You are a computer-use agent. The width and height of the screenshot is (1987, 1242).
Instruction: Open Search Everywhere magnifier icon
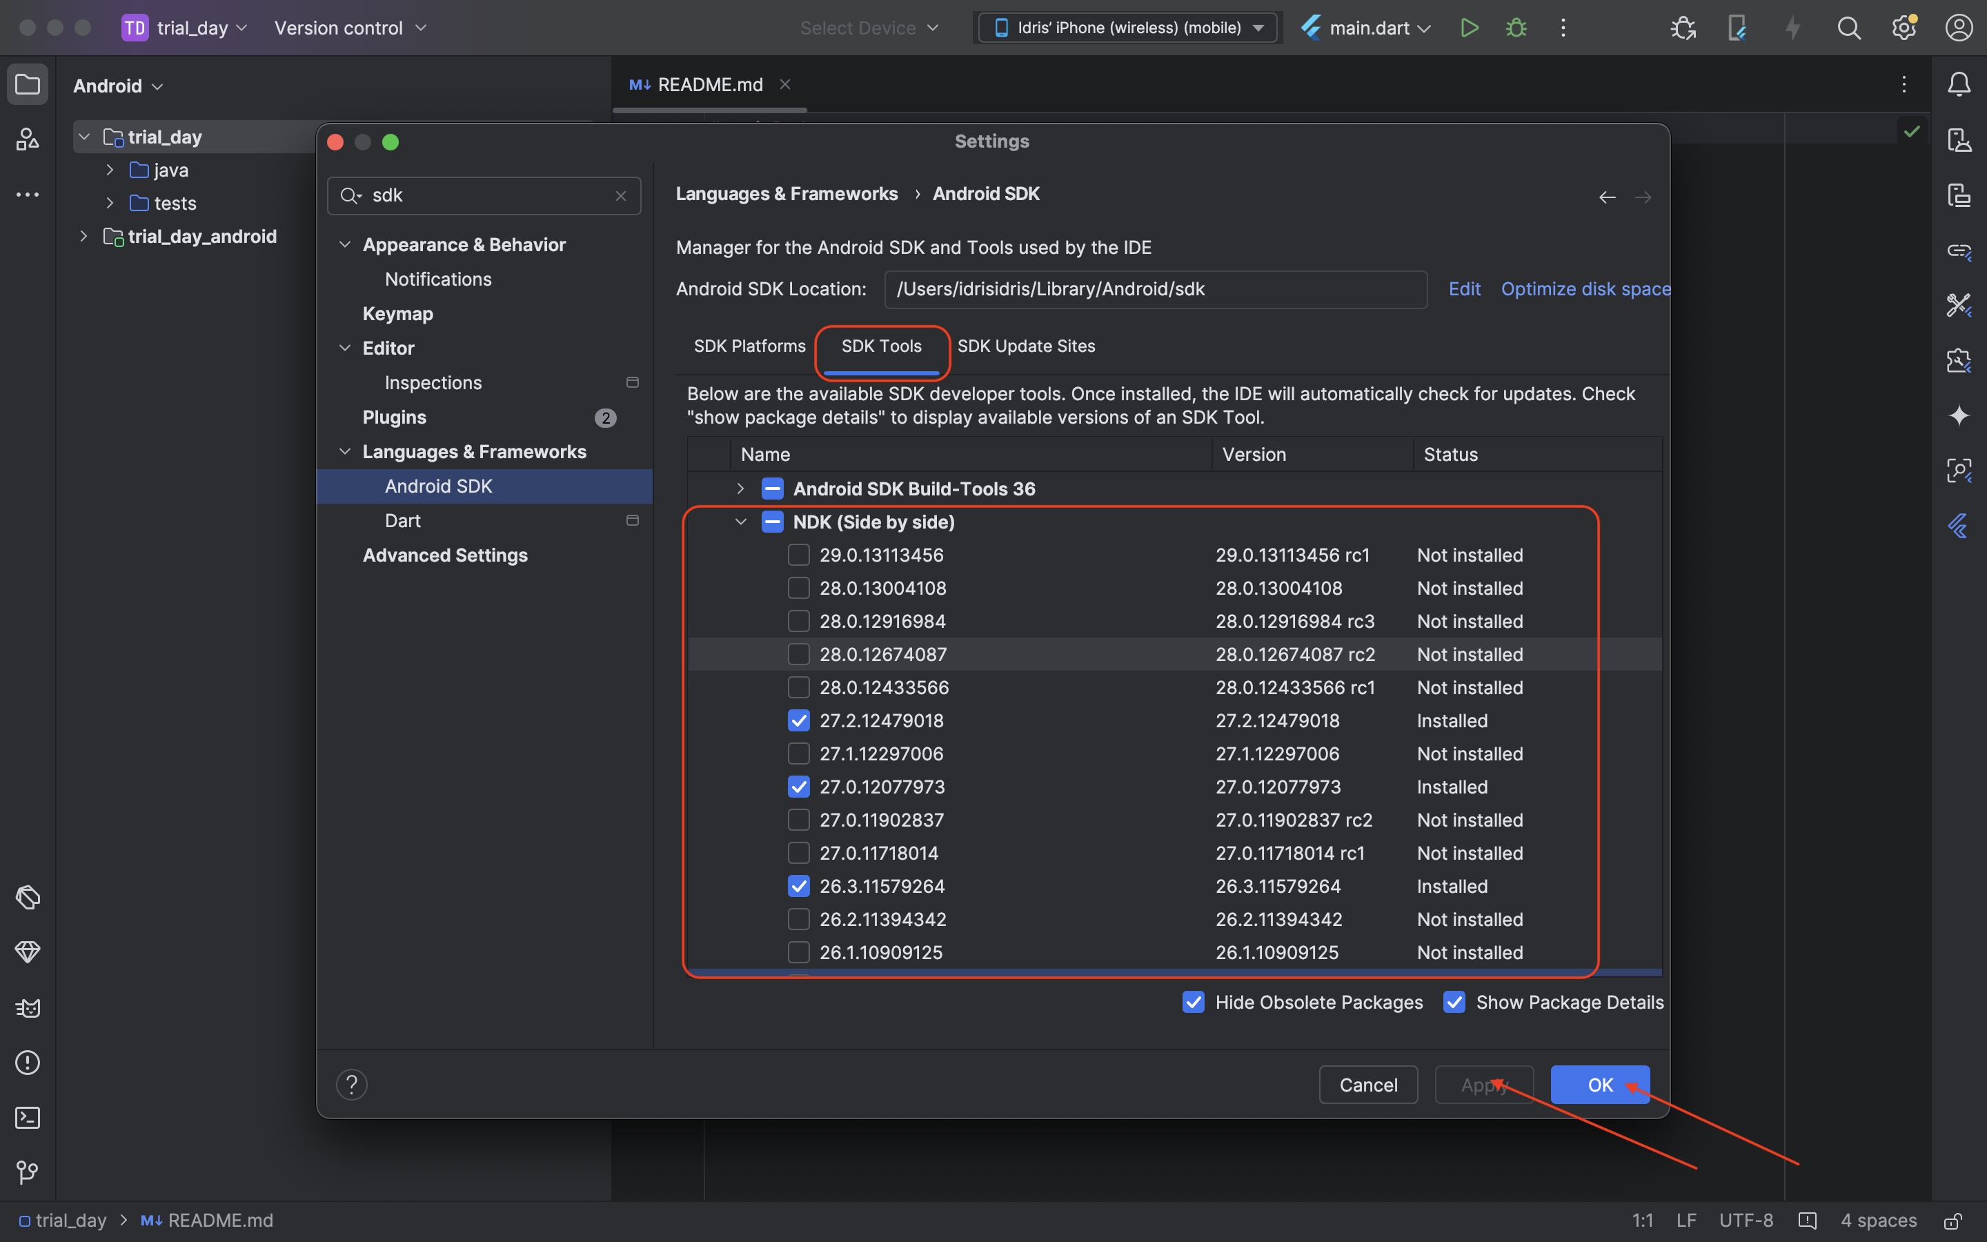pyautogui.click(x=1848, y=28)
